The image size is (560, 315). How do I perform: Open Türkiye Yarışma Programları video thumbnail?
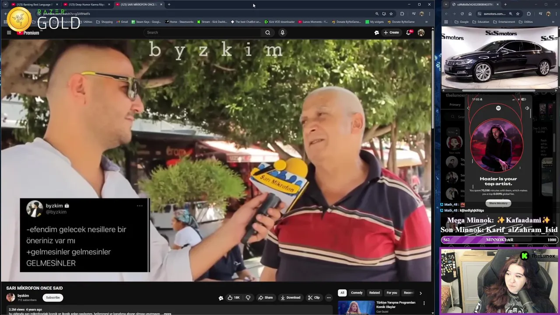(356, 308)
